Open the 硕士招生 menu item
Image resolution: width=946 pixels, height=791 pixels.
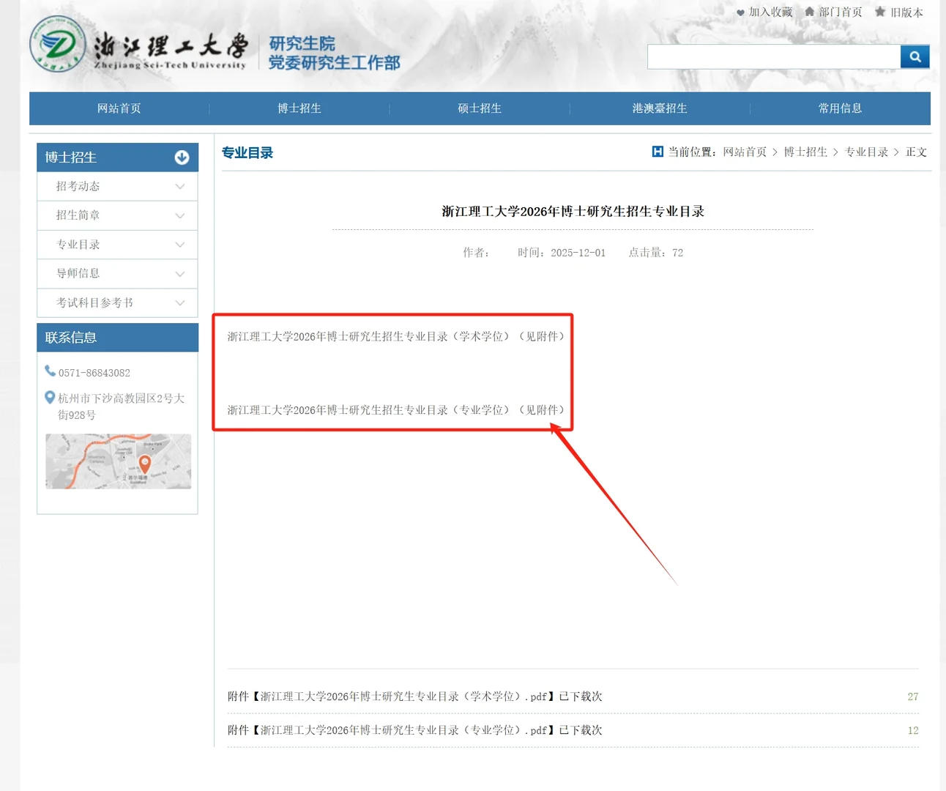480,108
